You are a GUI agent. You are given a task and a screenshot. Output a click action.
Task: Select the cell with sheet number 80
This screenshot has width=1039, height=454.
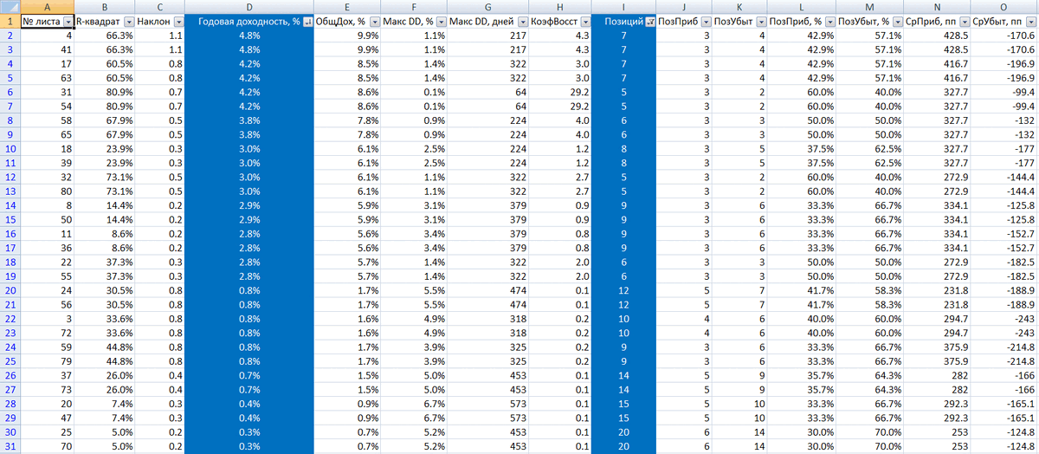point(47,191)
